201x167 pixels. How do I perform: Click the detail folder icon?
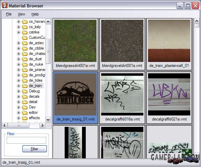click(x=25, y=102)
